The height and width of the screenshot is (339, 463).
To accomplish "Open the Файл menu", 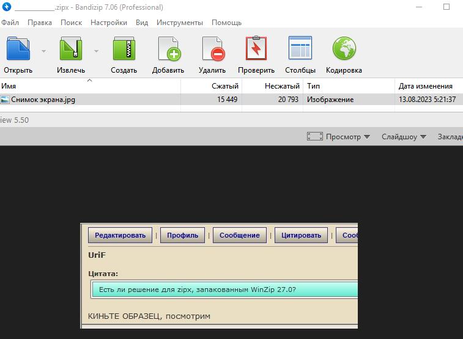I will pos(10,23).
